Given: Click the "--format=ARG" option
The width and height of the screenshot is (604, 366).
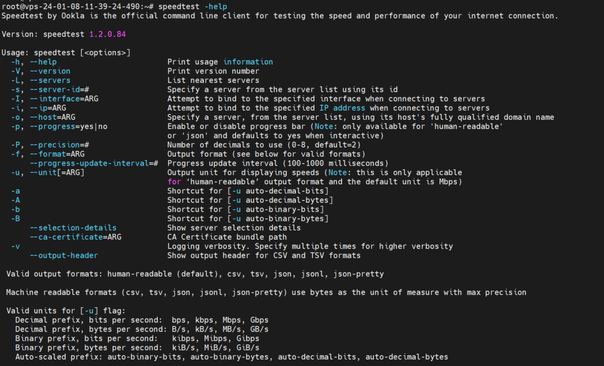Looking at the screenshot, I should tap(57, 154).
